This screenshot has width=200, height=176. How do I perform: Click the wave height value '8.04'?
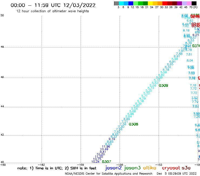pos(190,60)
